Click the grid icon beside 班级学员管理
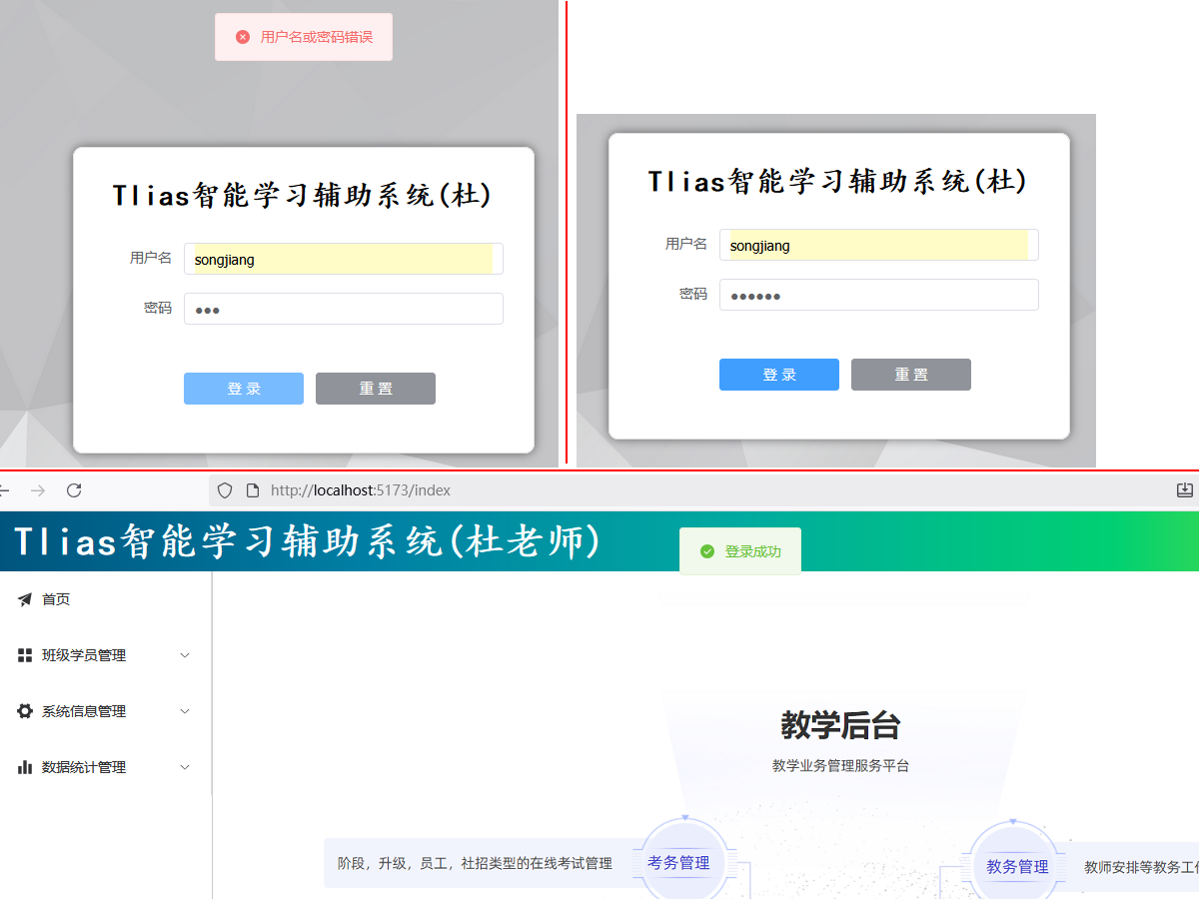 [25, 655]
